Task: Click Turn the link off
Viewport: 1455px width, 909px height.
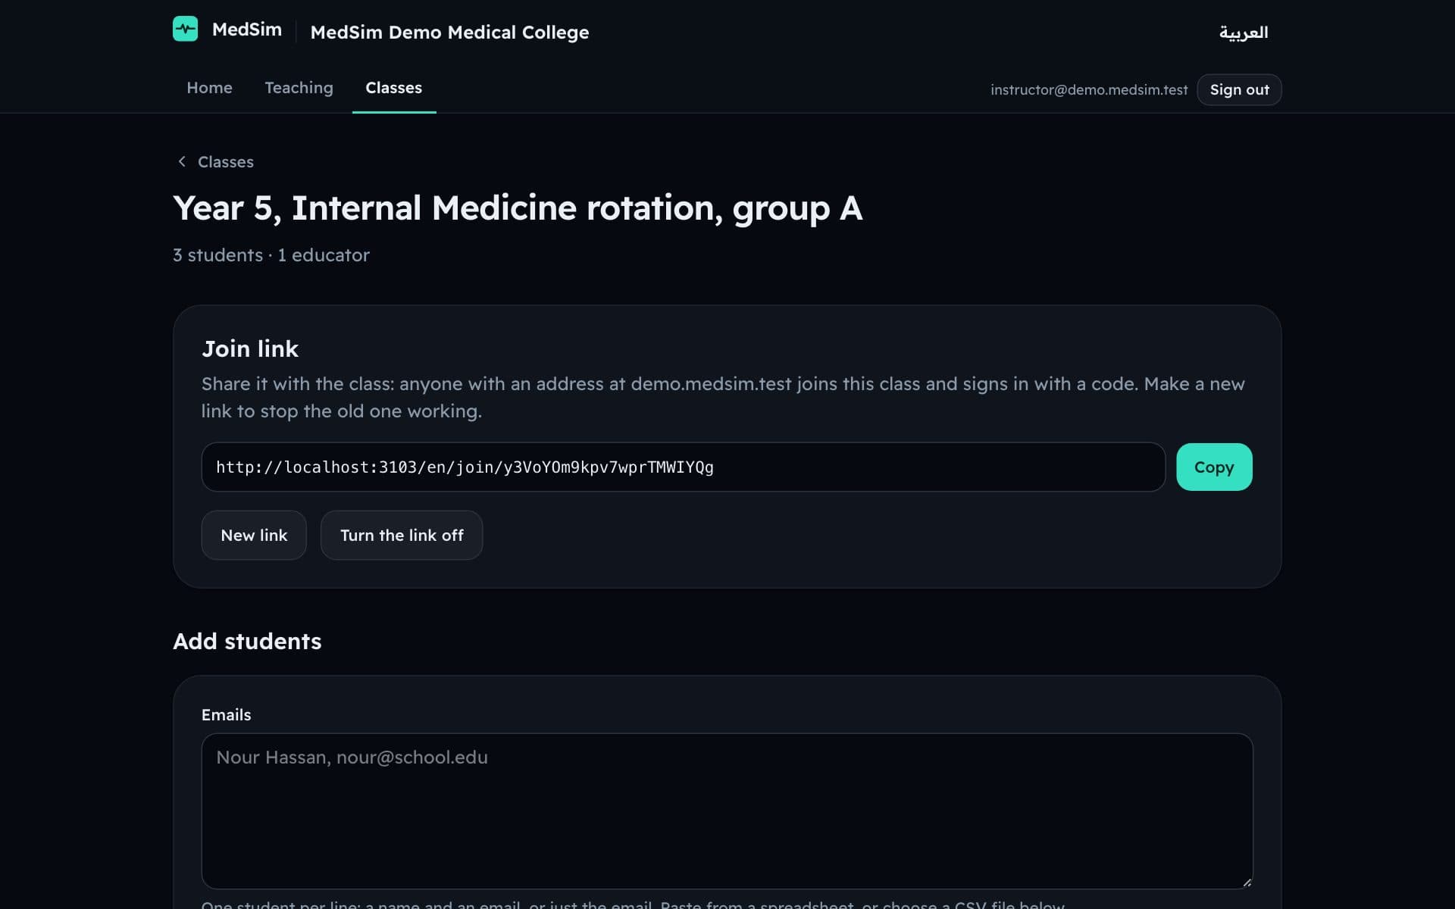Action: [402, 535]
